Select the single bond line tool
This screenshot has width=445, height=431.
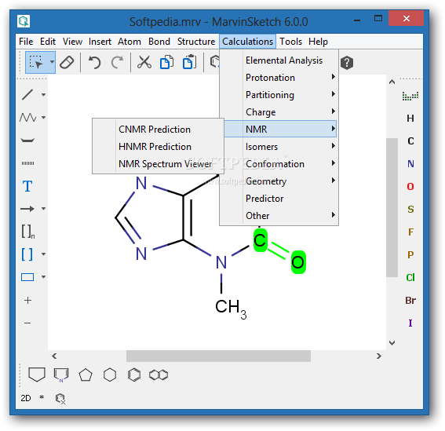[27, 94]
